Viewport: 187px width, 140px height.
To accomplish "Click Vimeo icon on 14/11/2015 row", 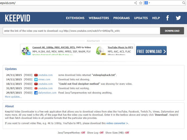I will [x=36, y=79].
